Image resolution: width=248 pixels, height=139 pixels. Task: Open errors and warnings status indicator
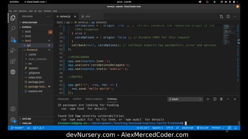point(39,128)
